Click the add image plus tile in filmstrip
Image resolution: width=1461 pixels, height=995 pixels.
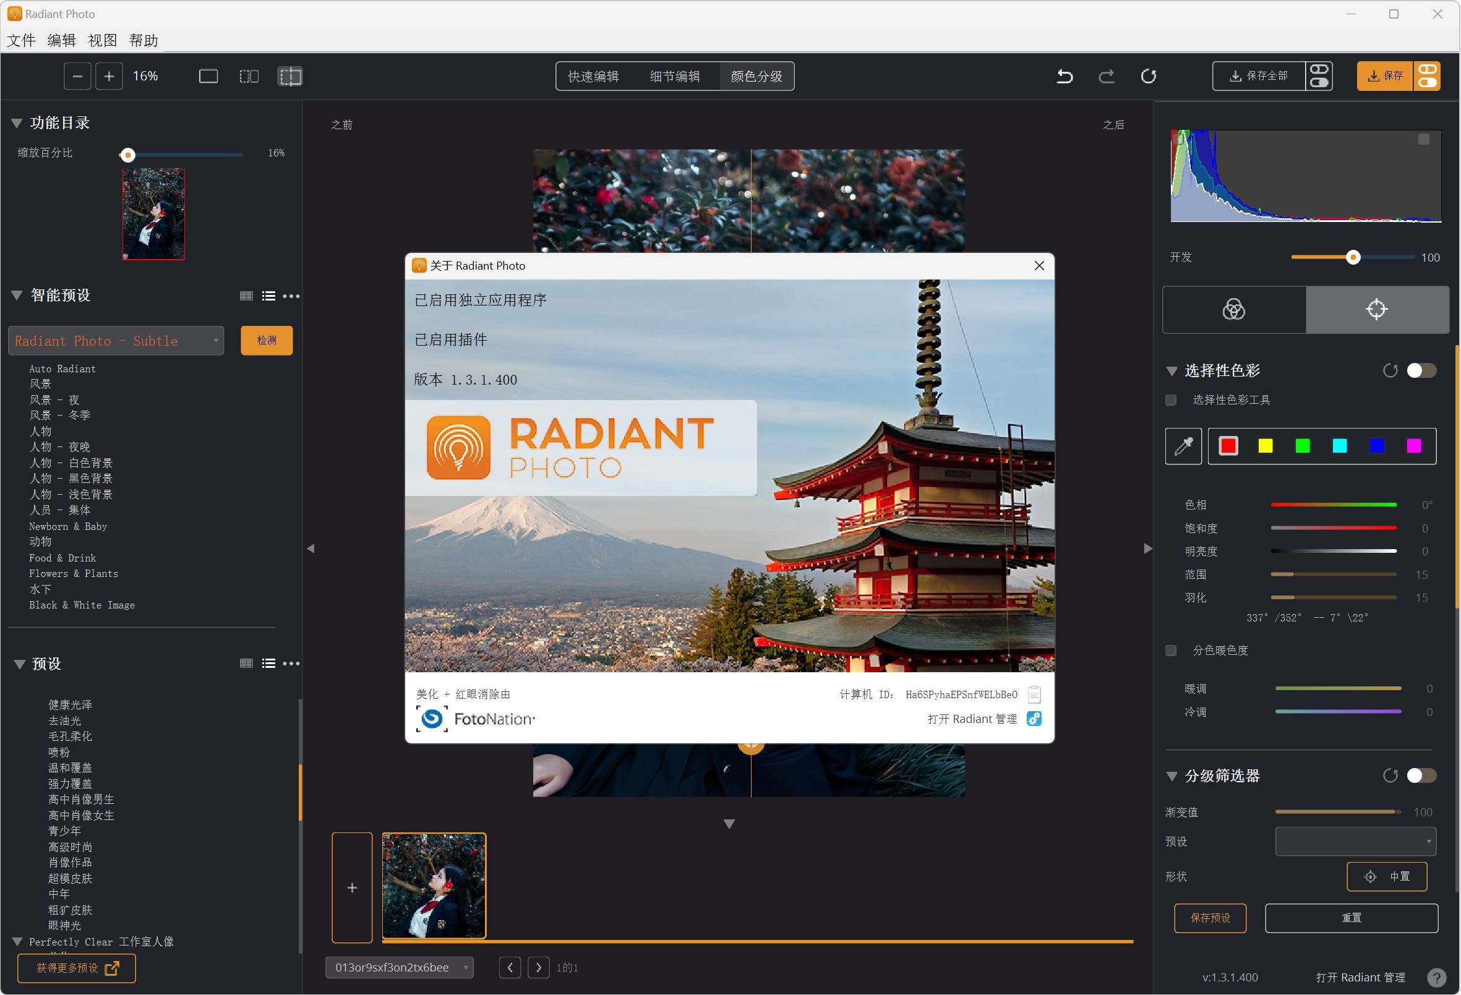coord(352,887)
